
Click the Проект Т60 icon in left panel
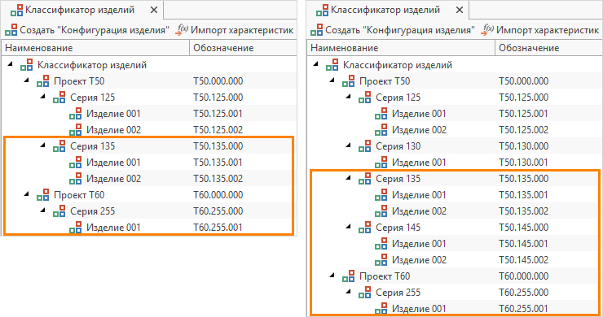point(43,195)
